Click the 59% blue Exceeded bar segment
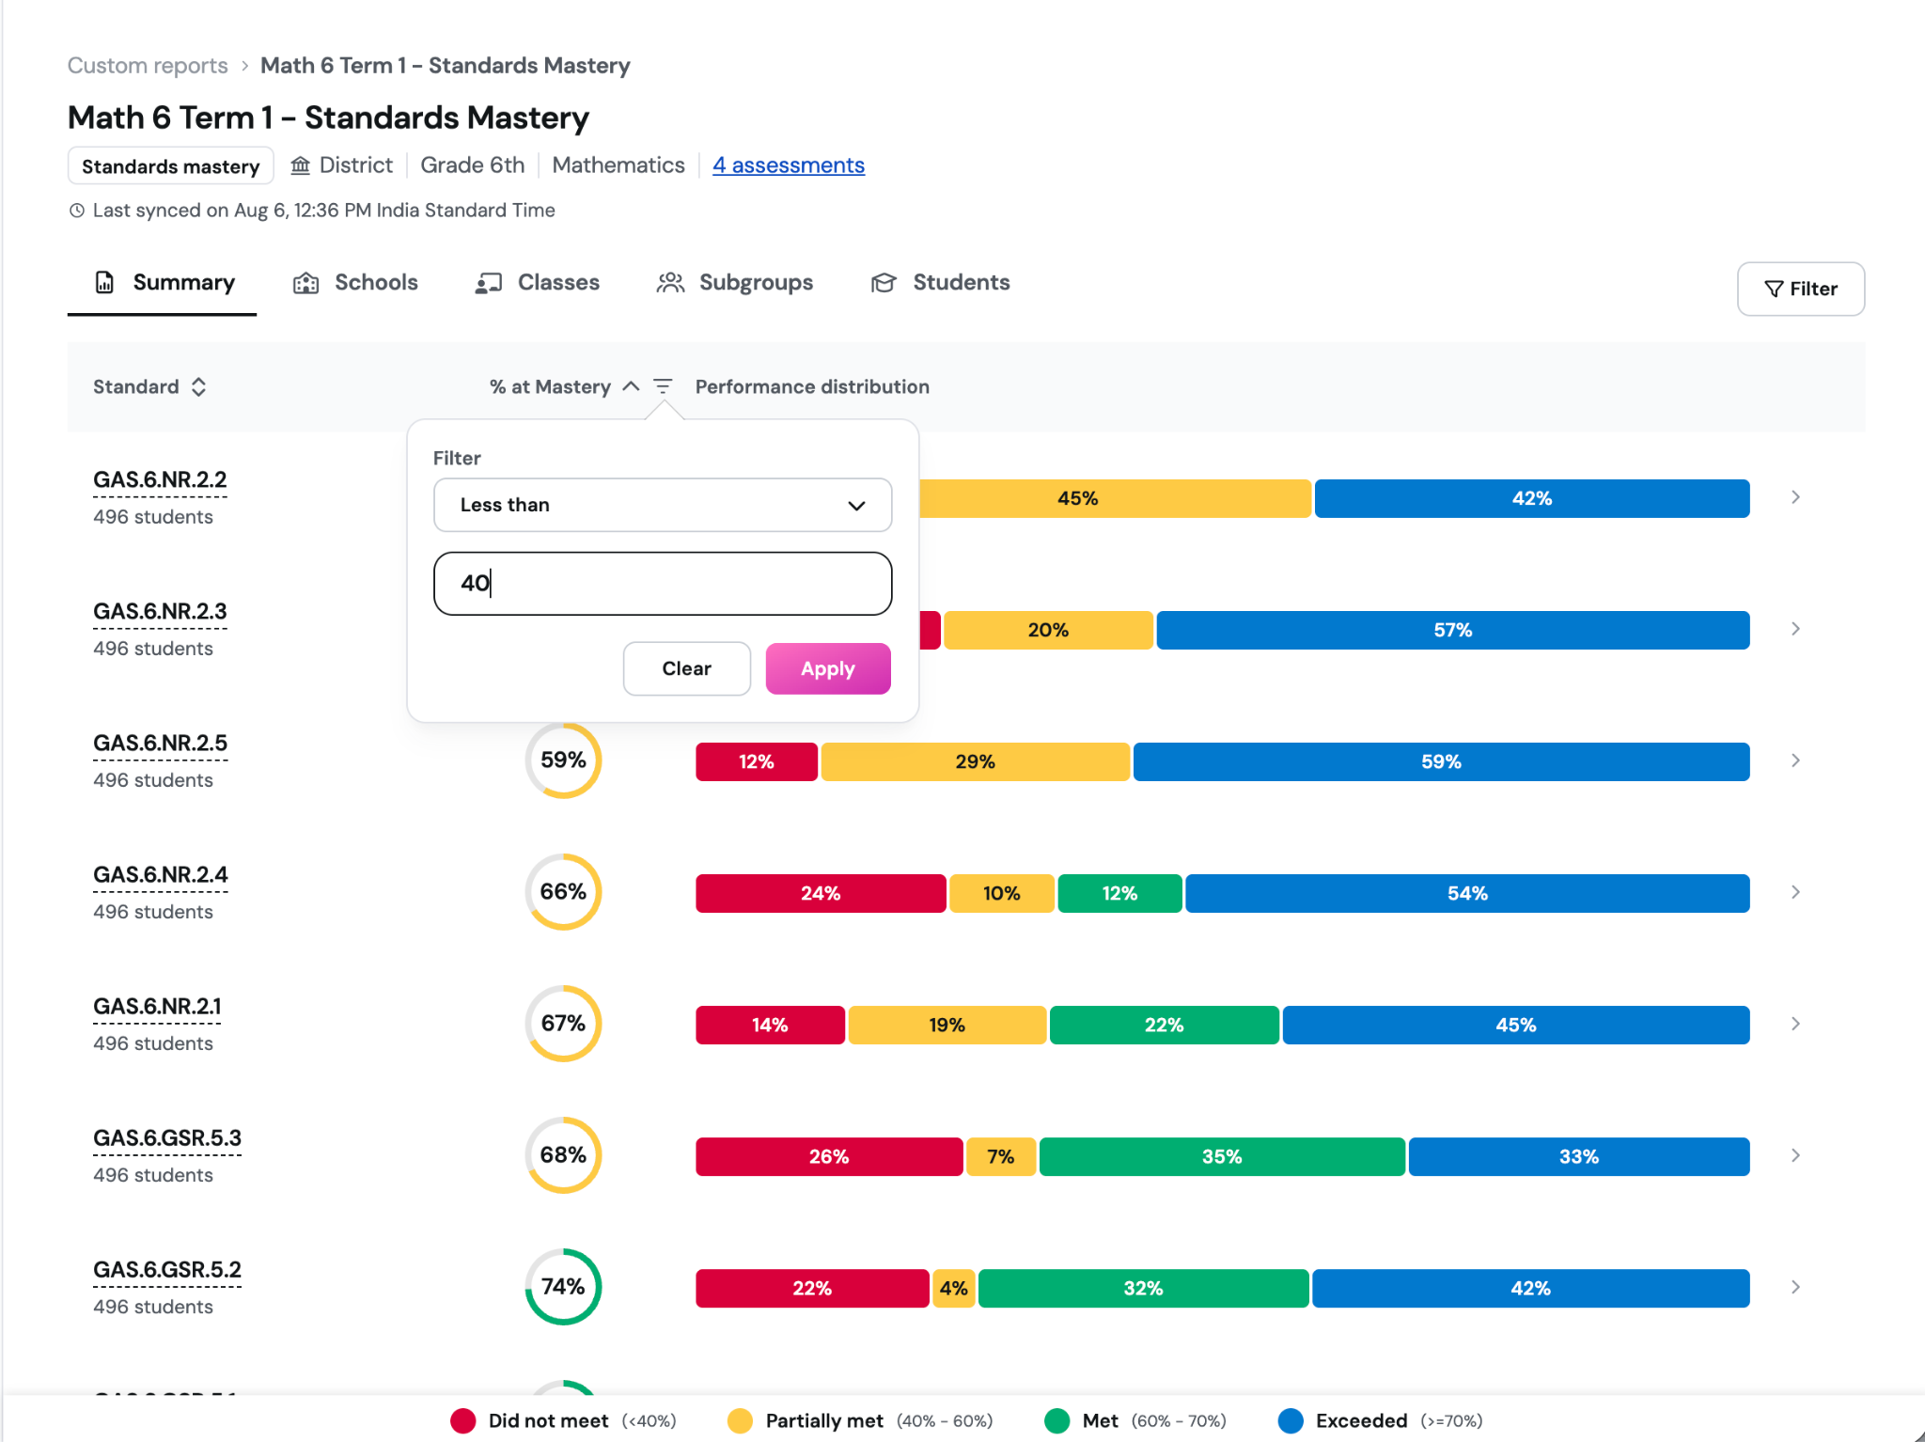This screenshot has height=1442, width=1925. pos(1442,761)
